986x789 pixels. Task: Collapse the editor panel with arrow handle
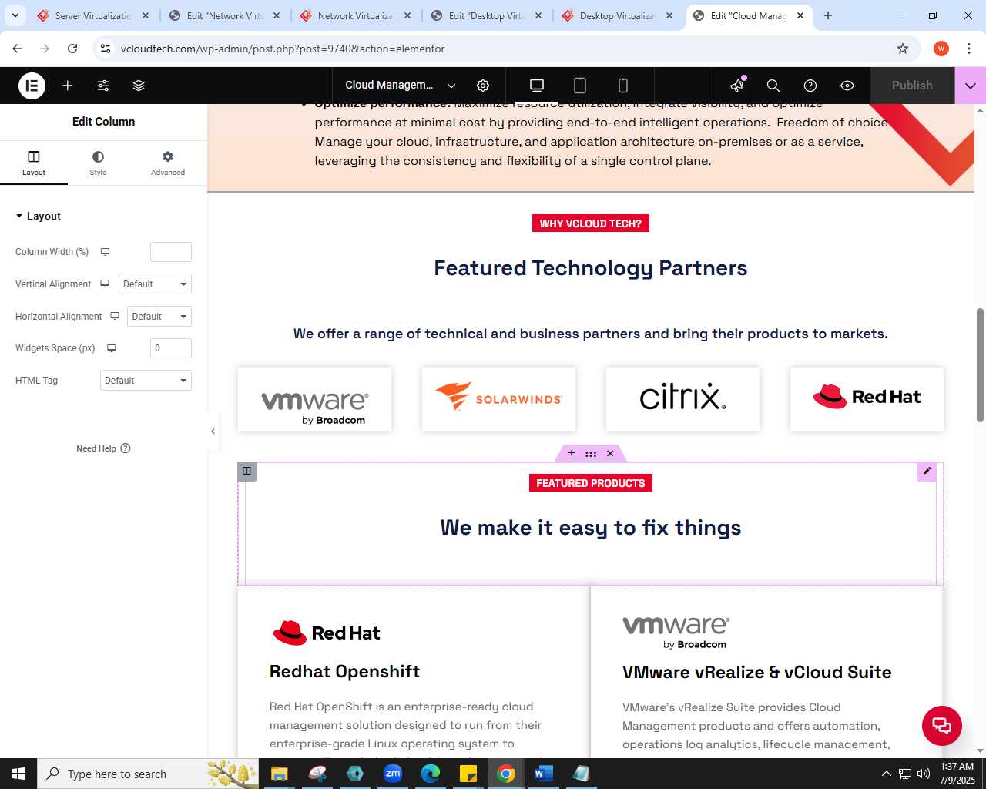[213, 431]
